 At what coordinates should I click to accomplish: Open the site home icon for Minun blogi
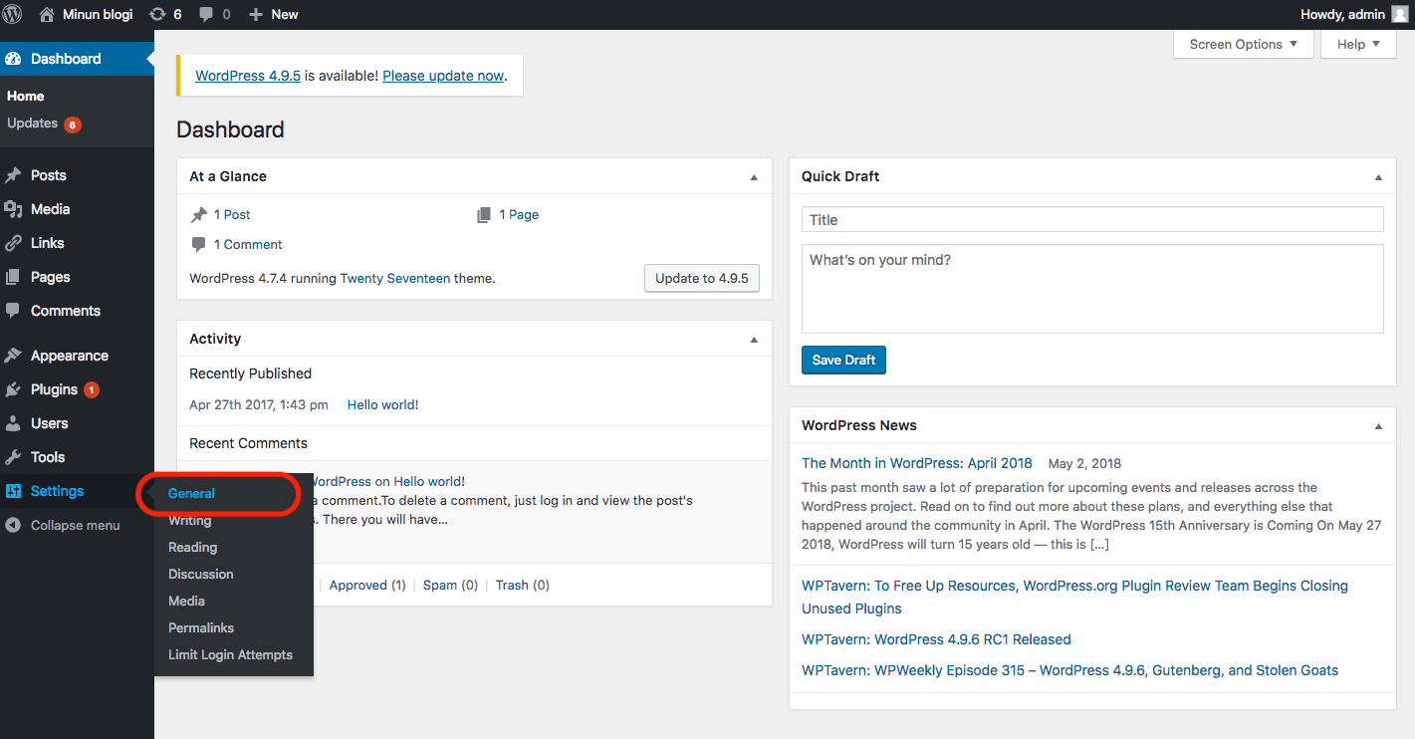click(47, 14)
